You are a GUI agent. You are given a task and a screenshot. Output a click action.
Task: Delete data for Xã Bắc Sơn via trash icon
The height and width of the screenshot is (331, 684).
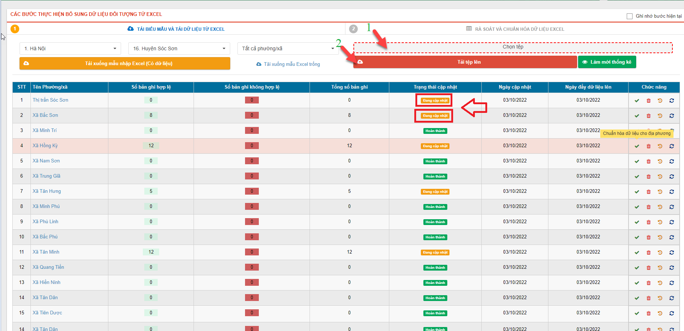(648, 116)
